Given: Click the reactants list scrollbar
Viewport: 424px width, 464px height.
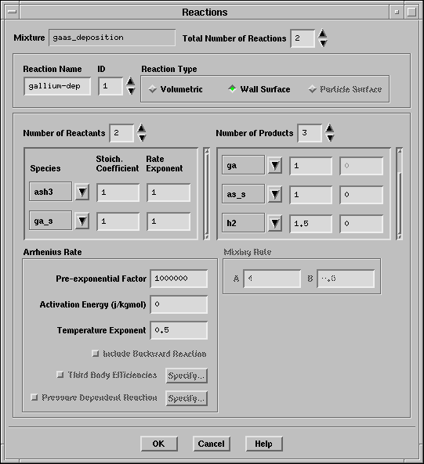Looking at the screenshot, I should tap(207, 194).
